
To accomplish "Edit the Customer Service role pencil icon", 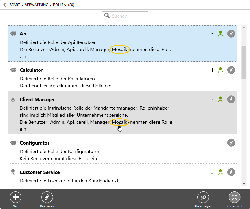I will 231,172.
